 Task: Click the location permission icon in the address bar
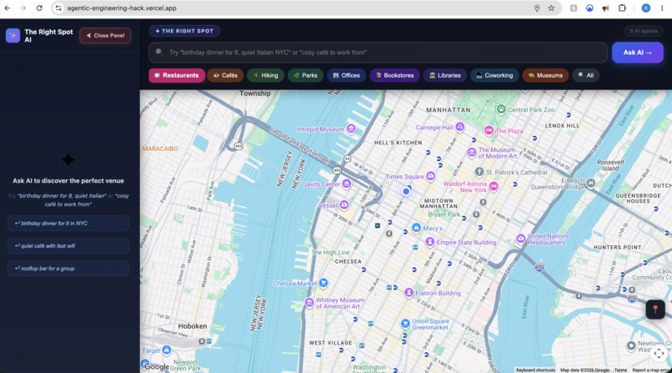point(537,8)
